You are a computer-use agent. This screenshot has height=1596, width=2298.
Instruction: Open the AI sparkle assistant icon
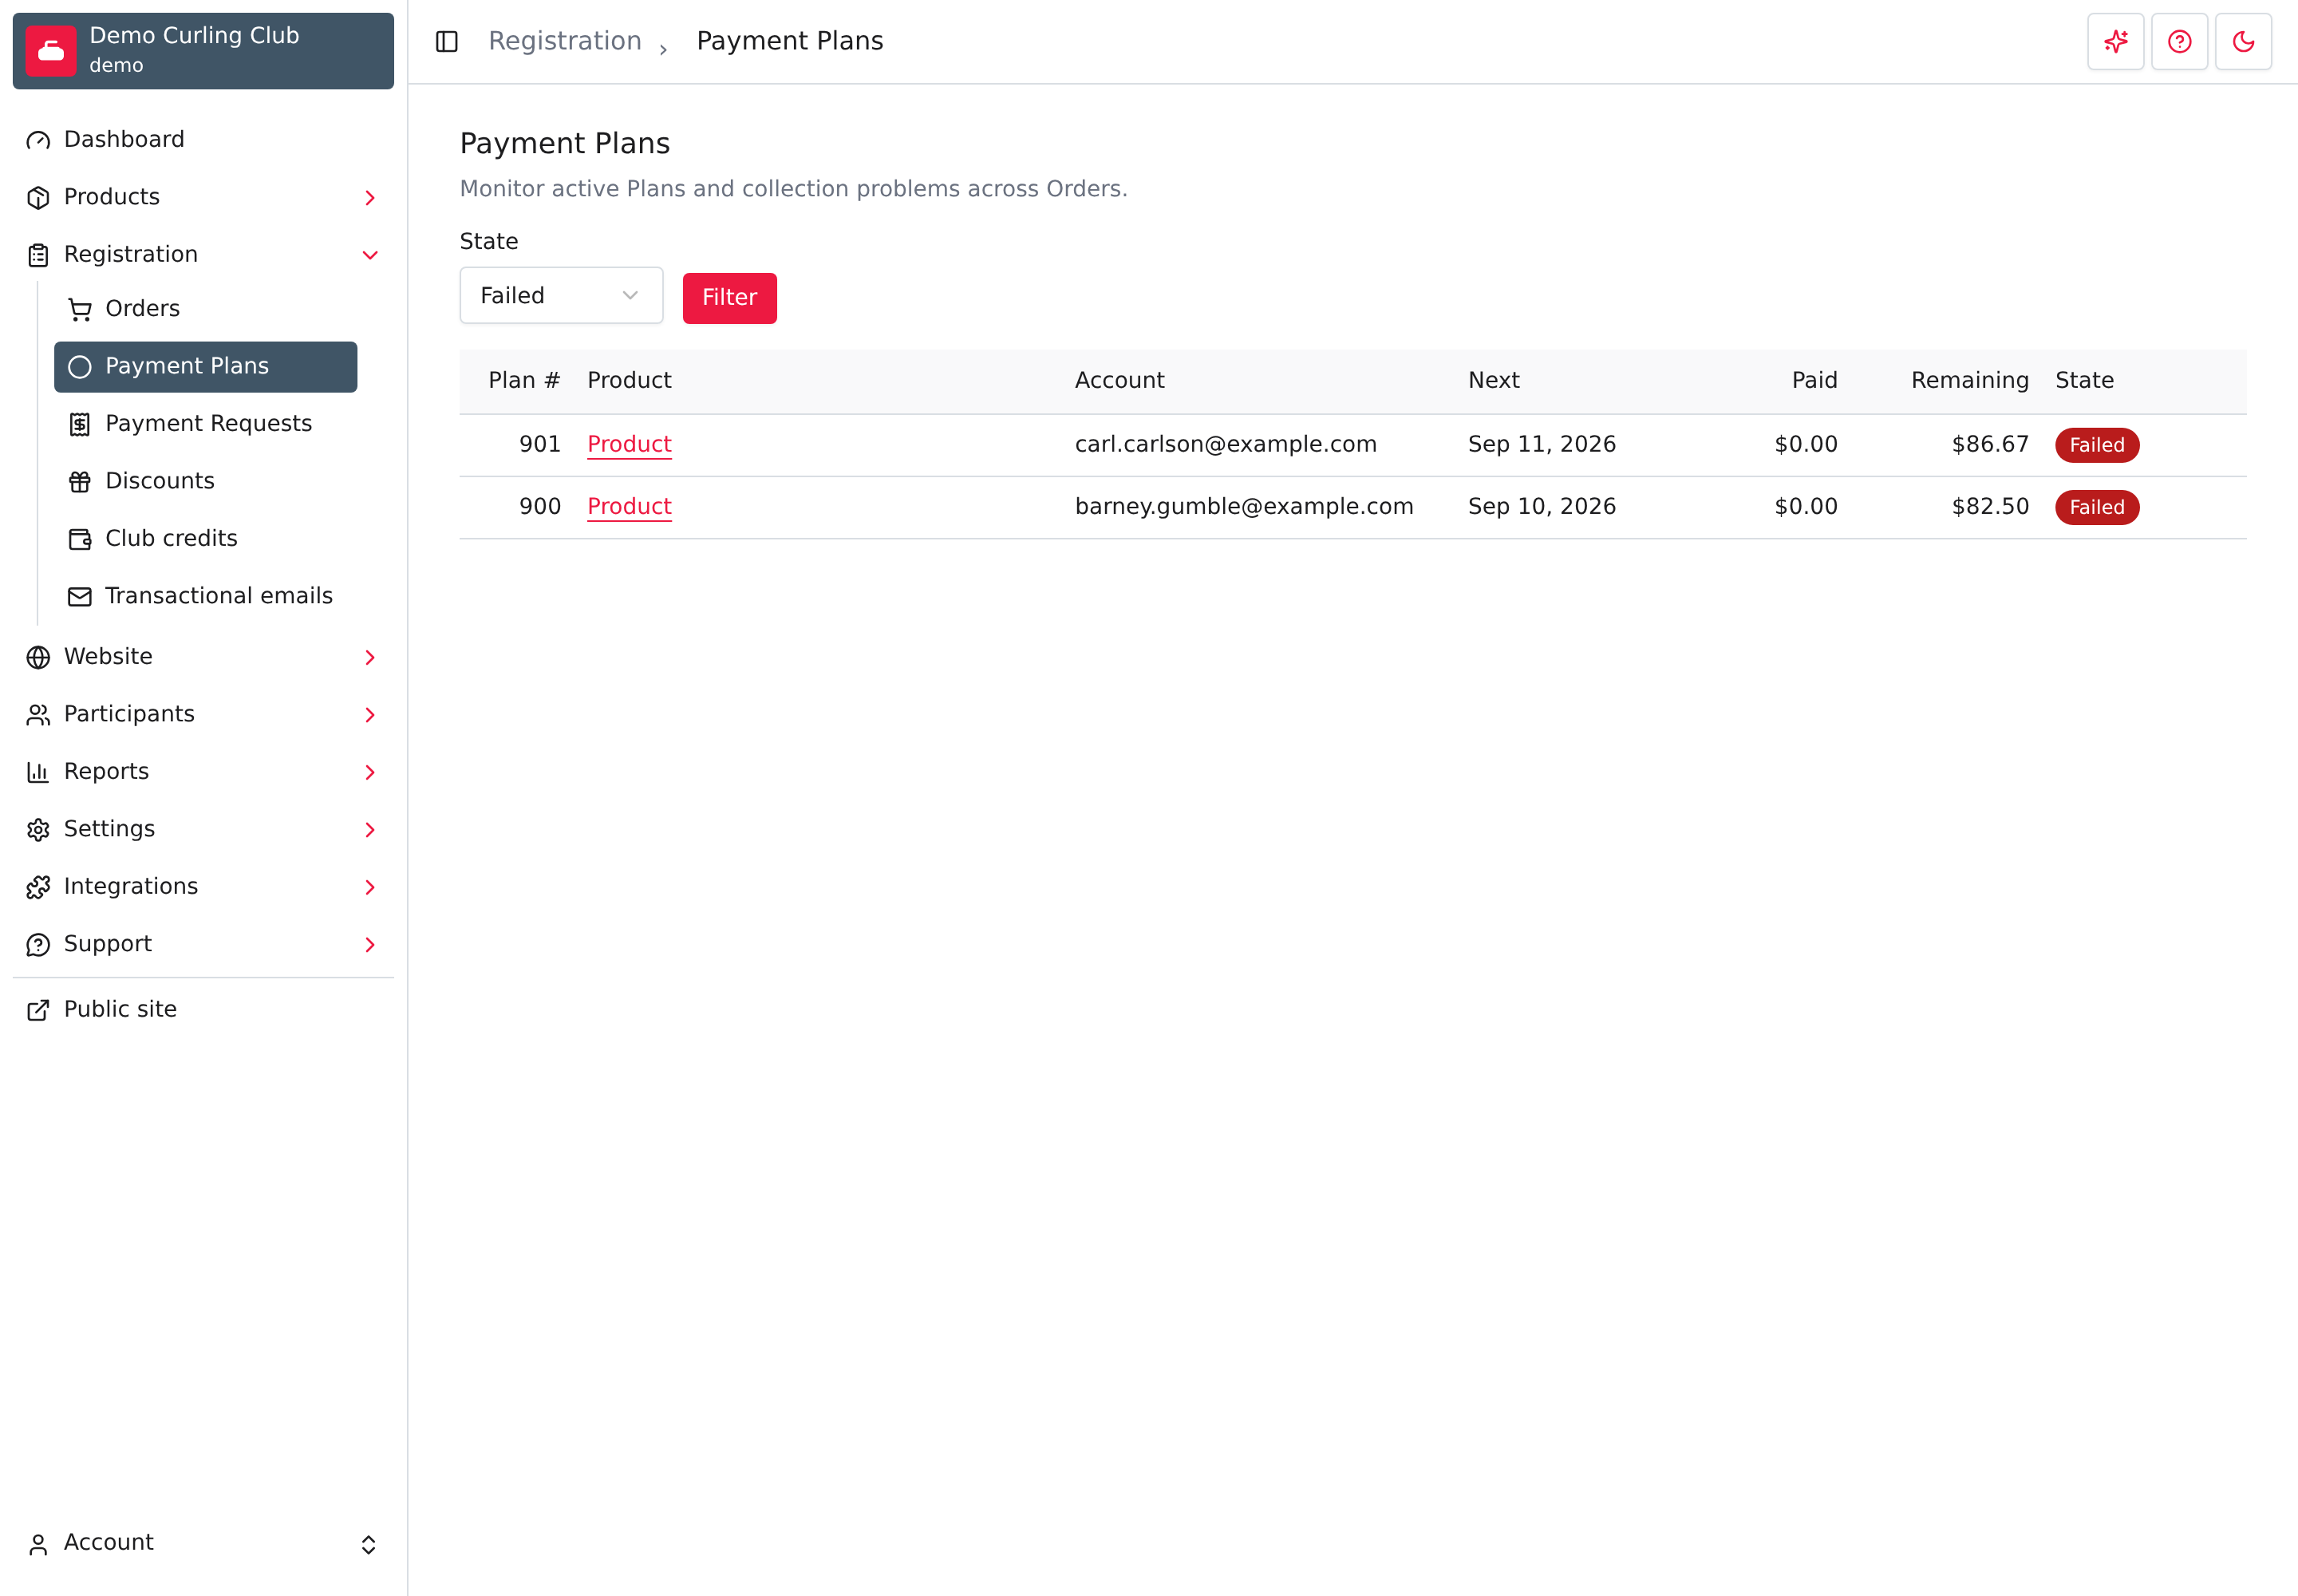coord(2115,41)
